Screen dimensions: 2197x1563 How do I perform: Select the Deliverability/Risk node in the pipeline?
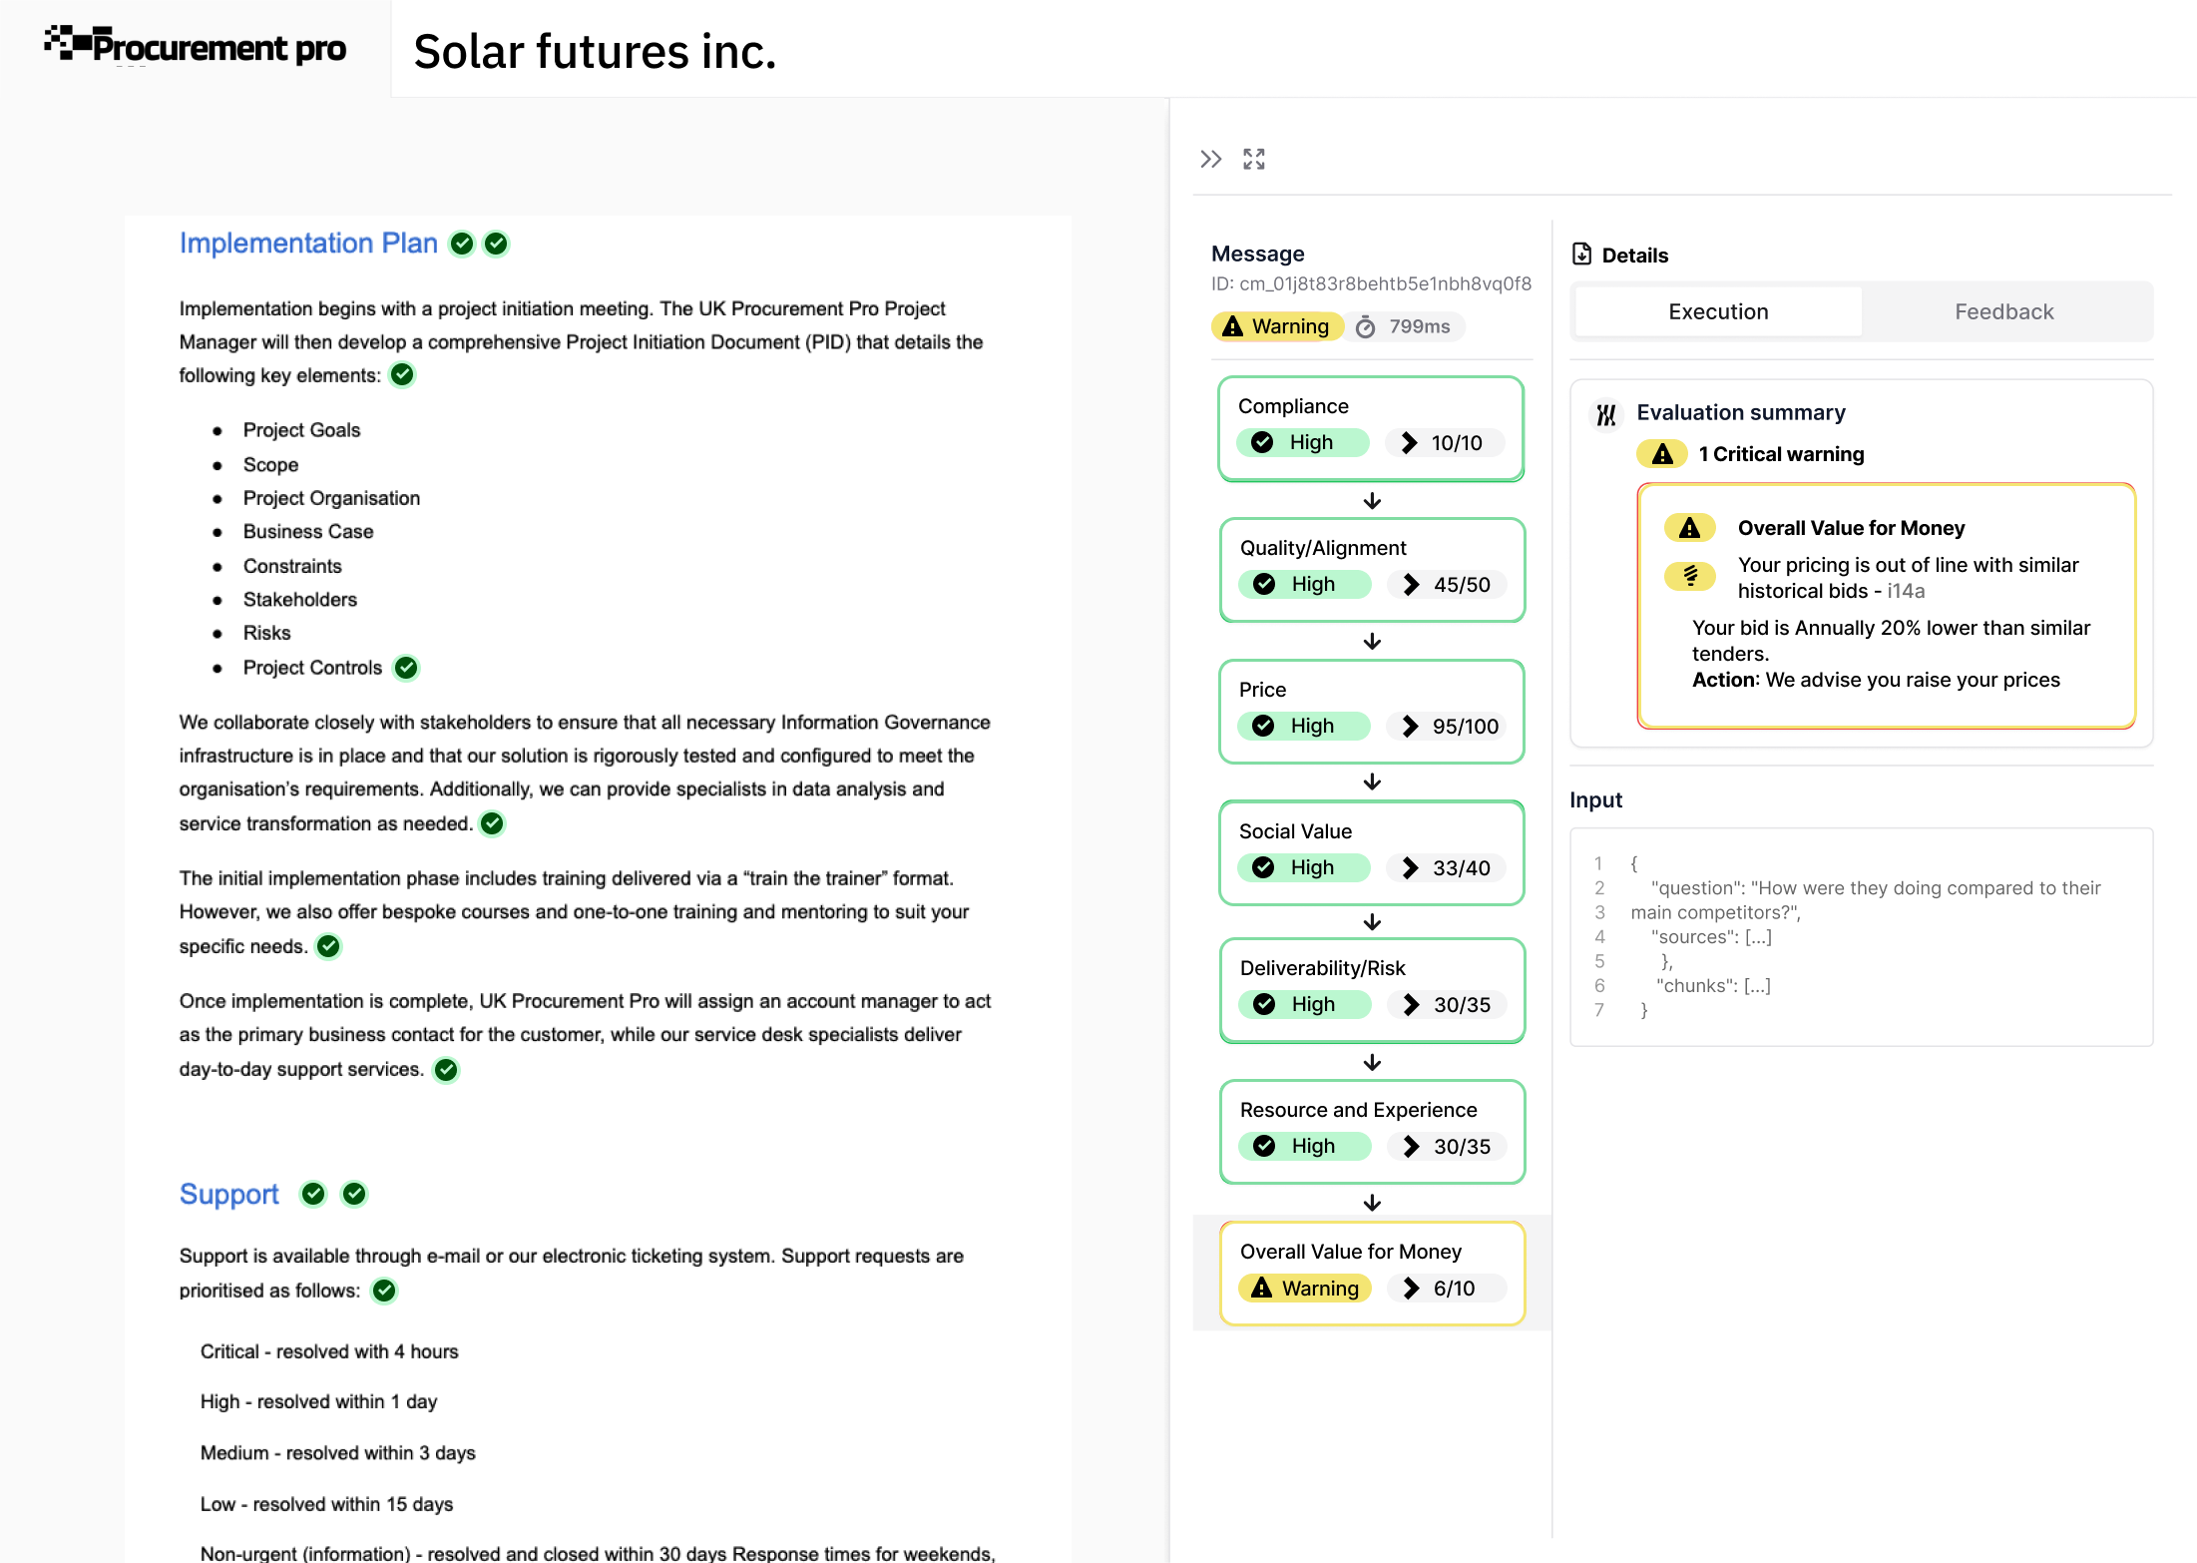click(x=1372, y=990)
